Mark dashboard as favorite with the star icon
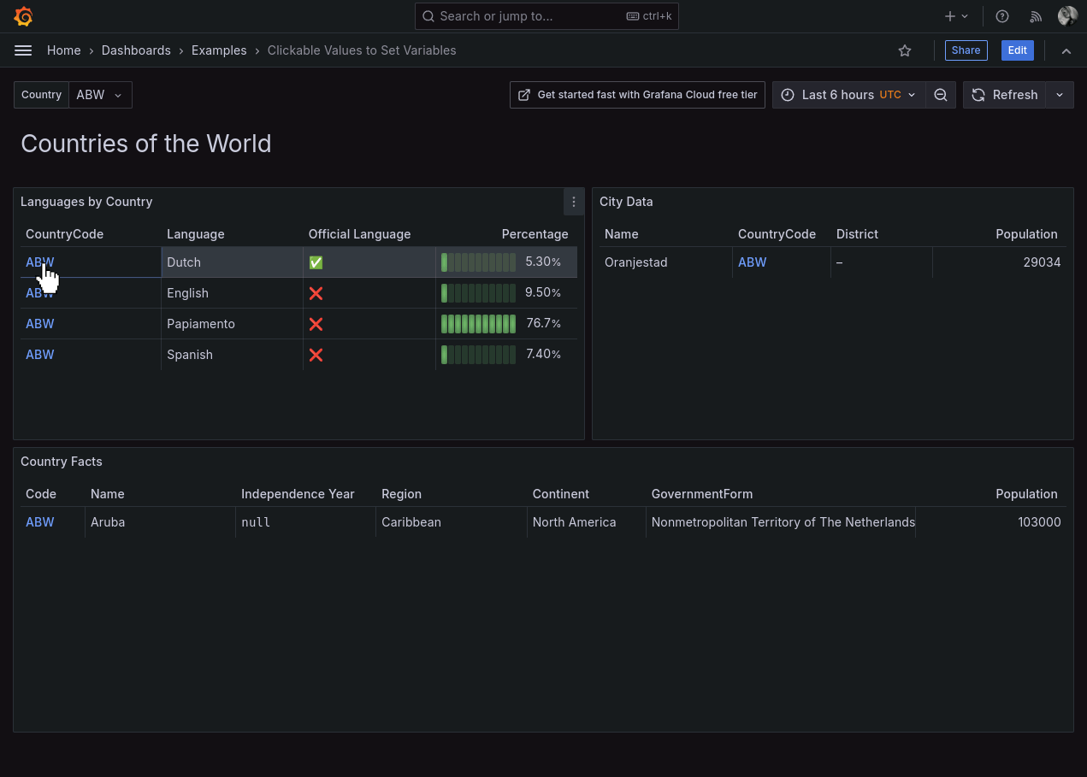Viewport: 1087px width, 777px height. [905, 50]
